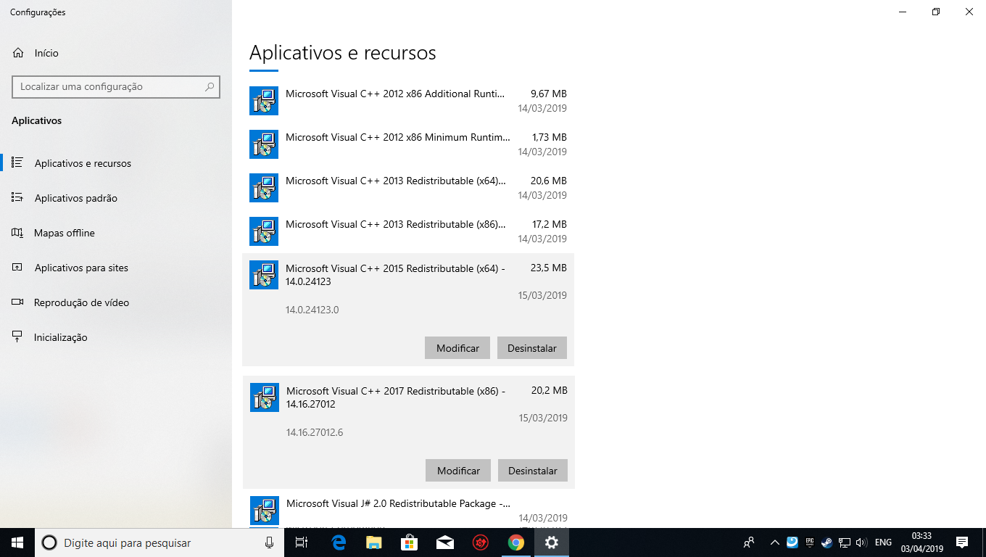Click Desinstalar for Visual C++ 2015 Redistributable (x64)
Image resolution: width=986 pixels, height=557 pixels.
[x=532, y=348]
